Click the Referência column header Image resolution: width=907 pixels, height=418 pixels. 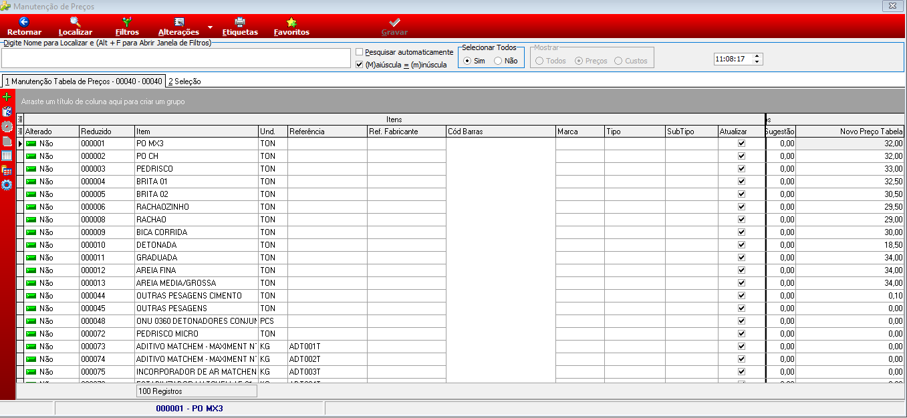328,132
